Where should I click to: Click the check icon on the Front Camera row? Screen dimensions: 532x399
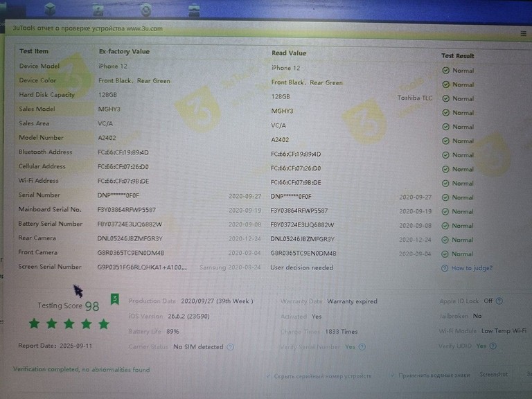(445, 254)
